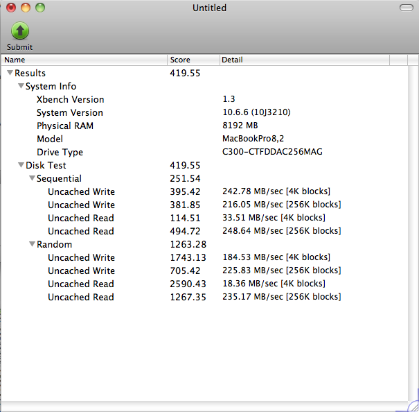Collapse the Disk Test section
The height and width of the screenshot is (412, 419).
click(21, 165)
